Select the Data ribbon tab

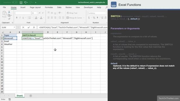[59, 7]
